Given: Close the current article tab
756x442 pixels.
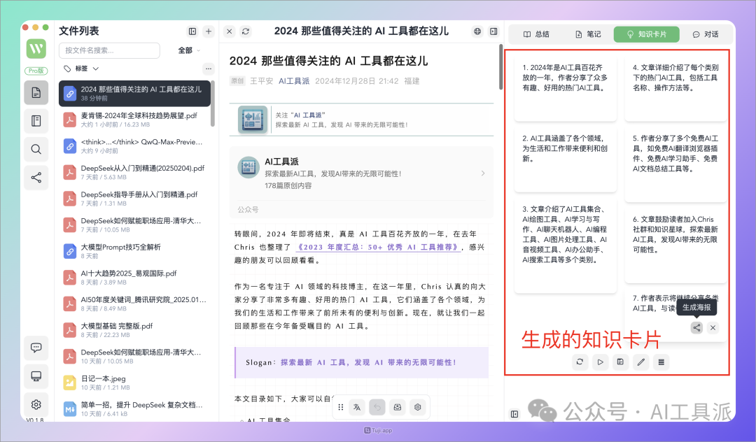Looking at the screenshot, I should pyautogui.click(x=230, y=31).
